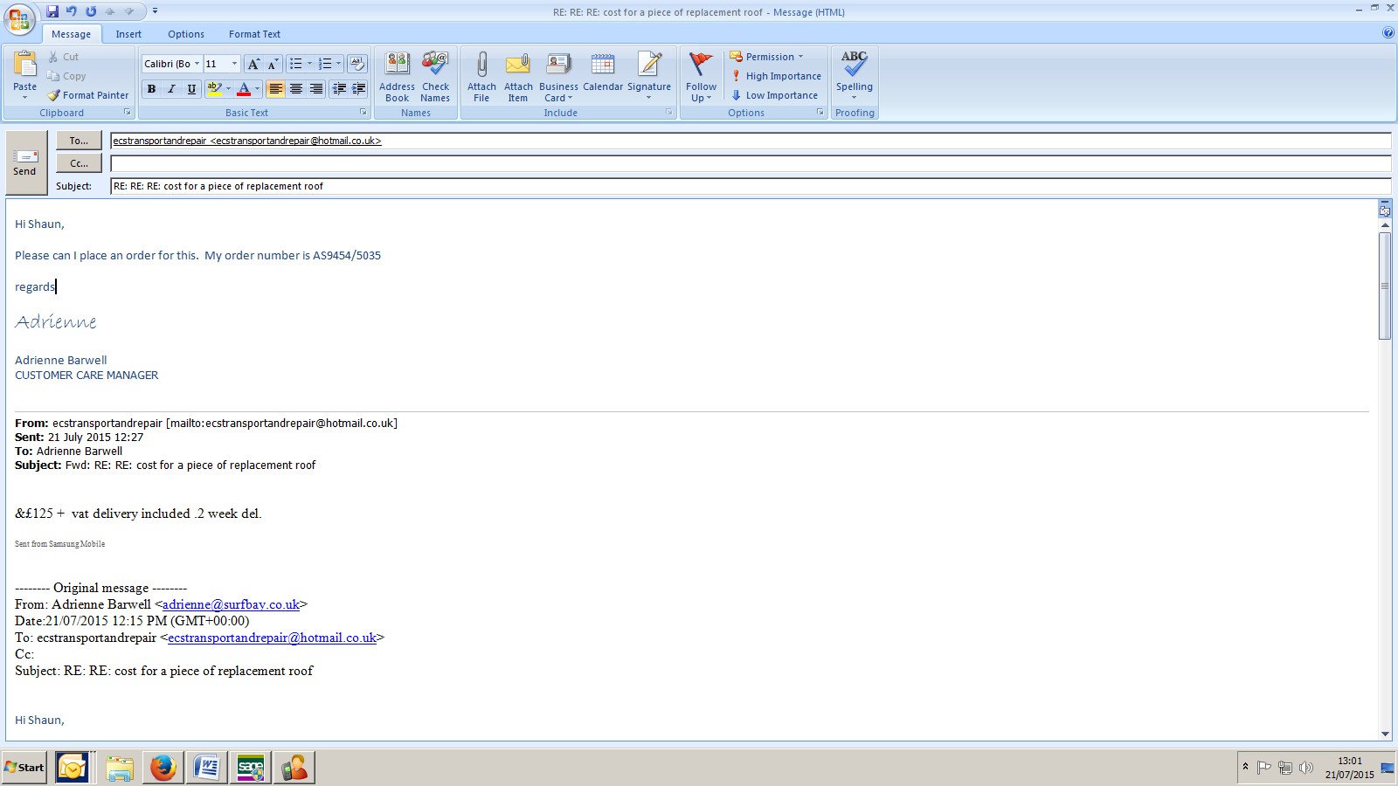Center the paragraph text
The width and height of the screenshot is (1398, 786).
coord(296,89)
